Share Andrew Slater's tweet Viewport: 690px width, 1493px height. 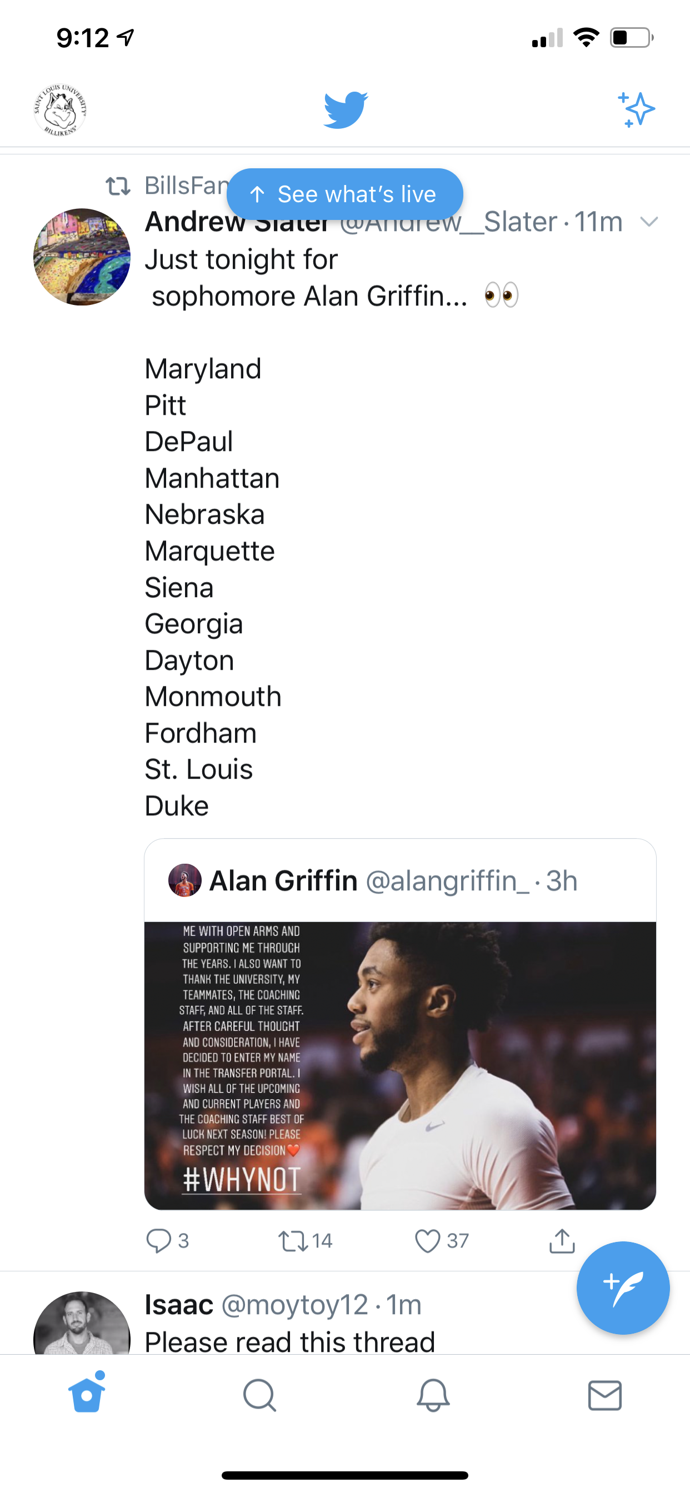(562, 1241)
